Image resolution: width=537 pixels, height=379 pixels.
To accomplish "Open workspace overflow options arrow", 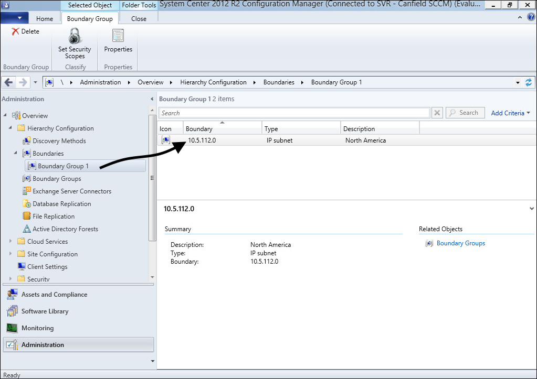I will click(152, 361).
